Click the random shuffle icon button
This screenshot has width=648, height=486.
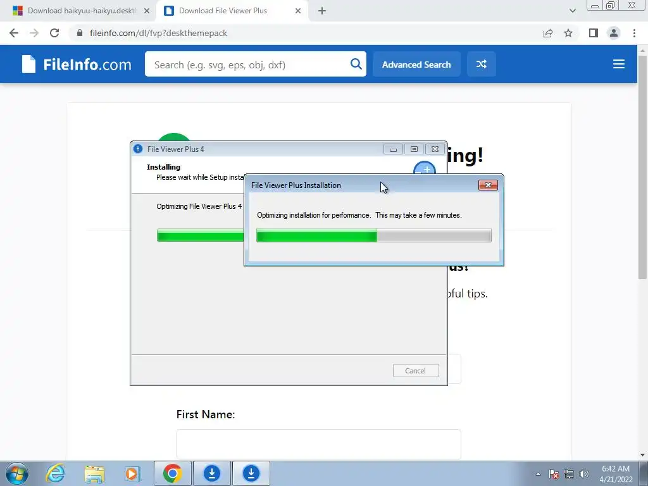[x=481, y=64]
